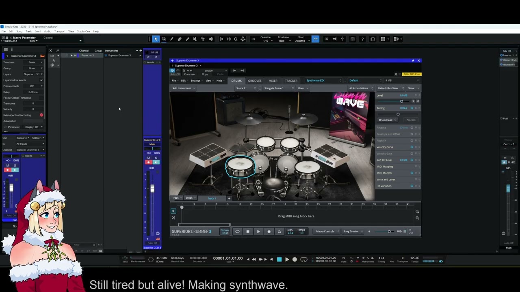Switch to the MIXER tab
The image size is (520, 292).
point(273,81)
